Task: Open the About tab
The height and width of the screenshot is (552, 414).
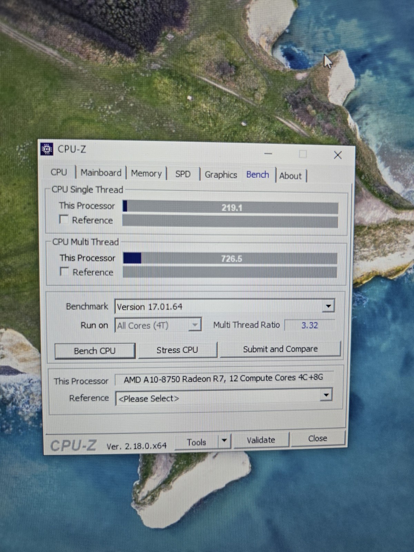Action: (x=290, y=176)
